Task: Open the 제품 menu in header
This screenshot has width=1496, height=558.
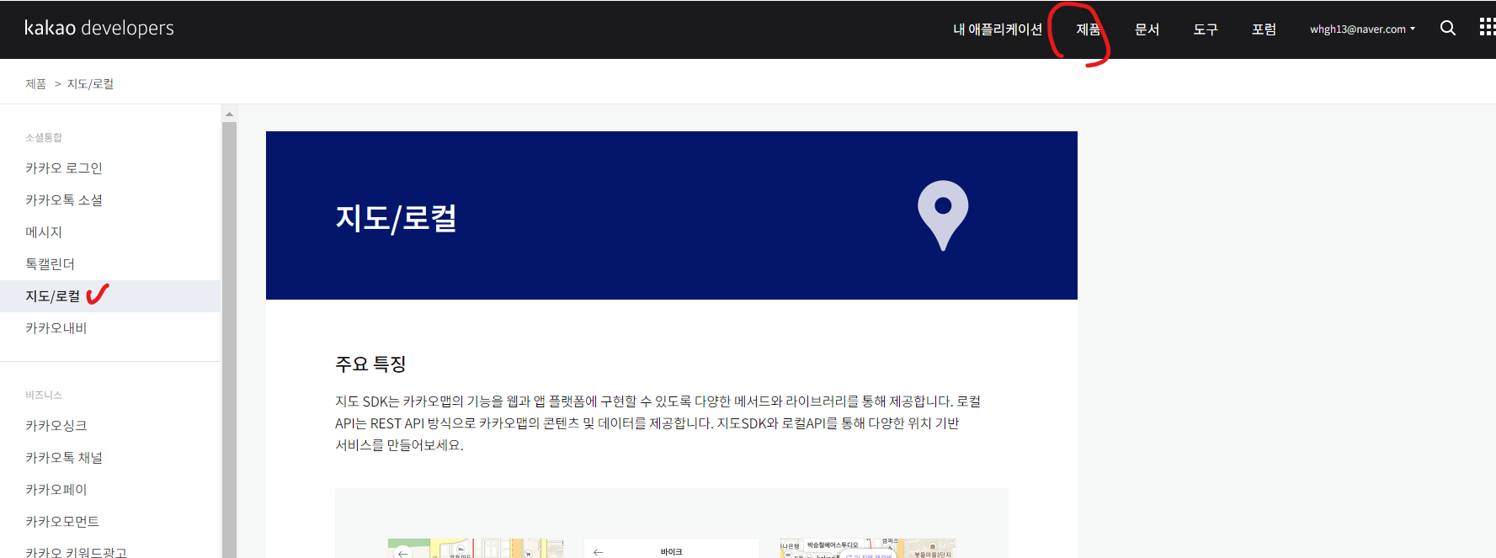Action: coord(1088,29)
